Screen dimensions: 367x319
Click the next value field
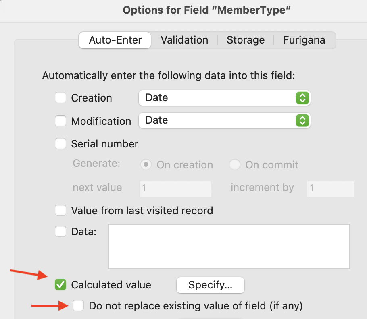click(175, 188)
